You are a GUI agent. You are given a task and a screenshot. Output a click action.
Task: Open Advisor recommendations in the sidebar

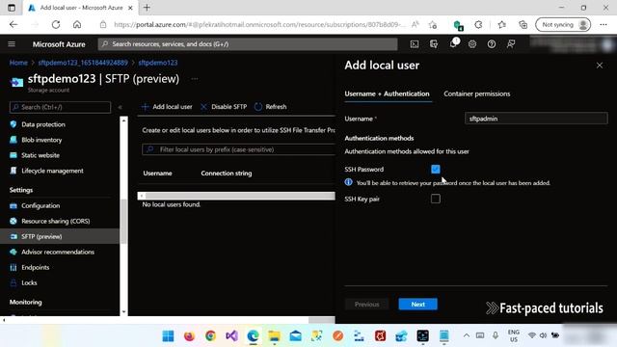point(58,252)
